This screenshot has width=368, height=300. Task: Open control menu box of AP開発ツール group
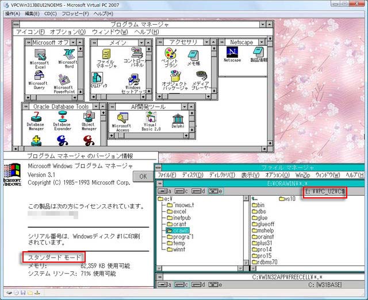112,107
